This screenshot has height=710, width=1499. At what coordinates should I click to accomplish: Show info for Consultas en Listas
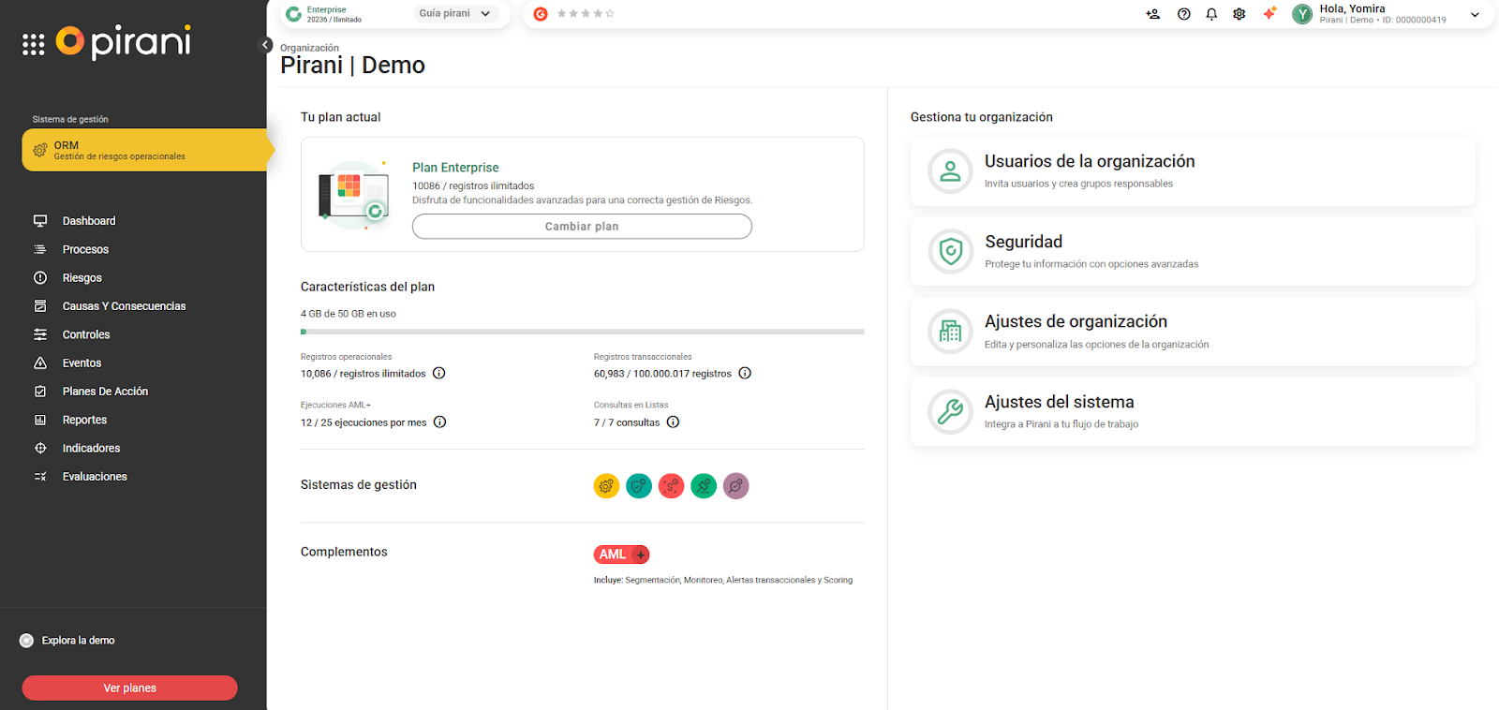point(673,422)
